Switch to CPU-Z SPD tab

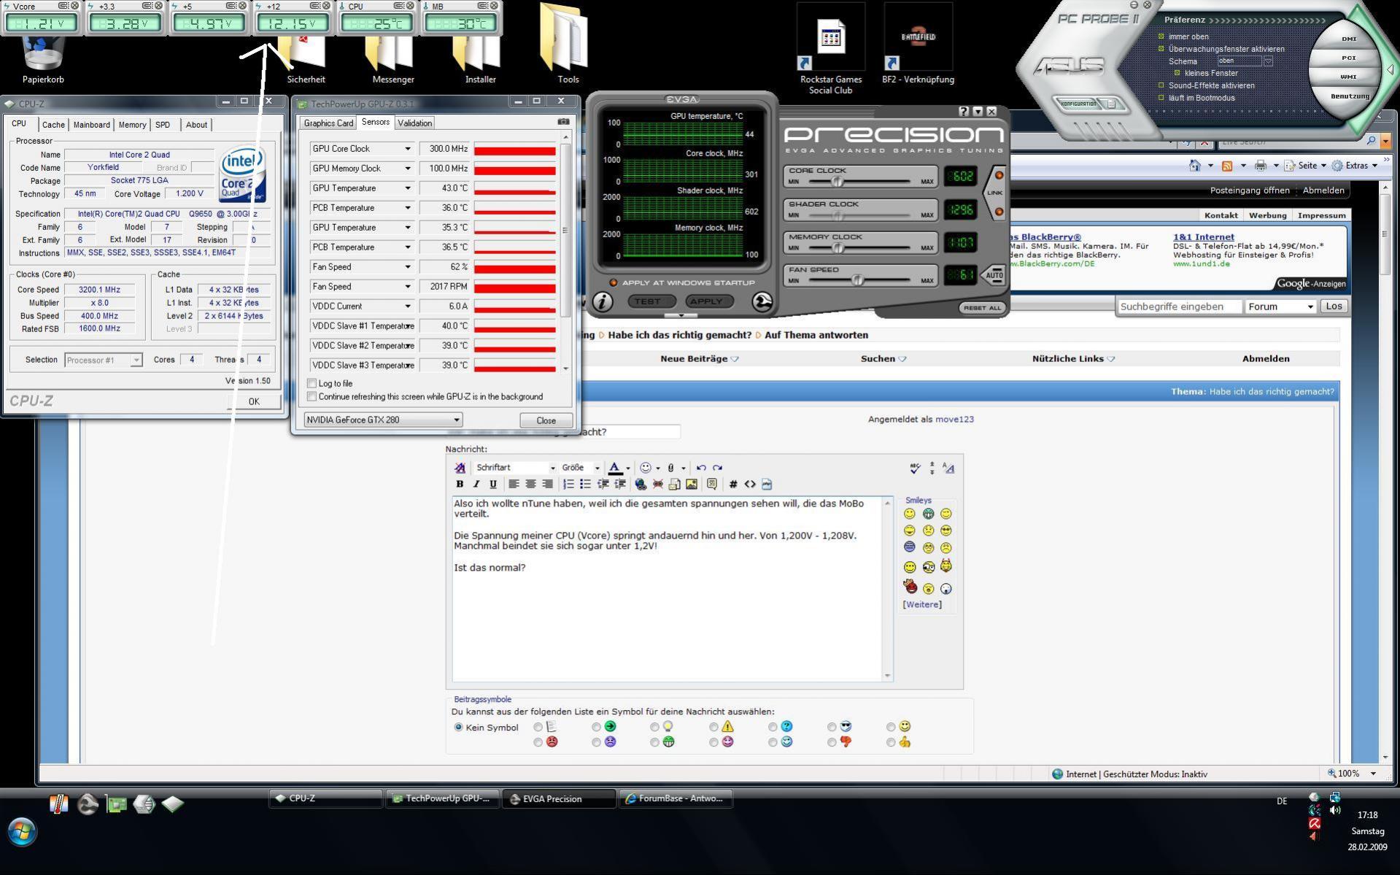[x=163, y=125]
